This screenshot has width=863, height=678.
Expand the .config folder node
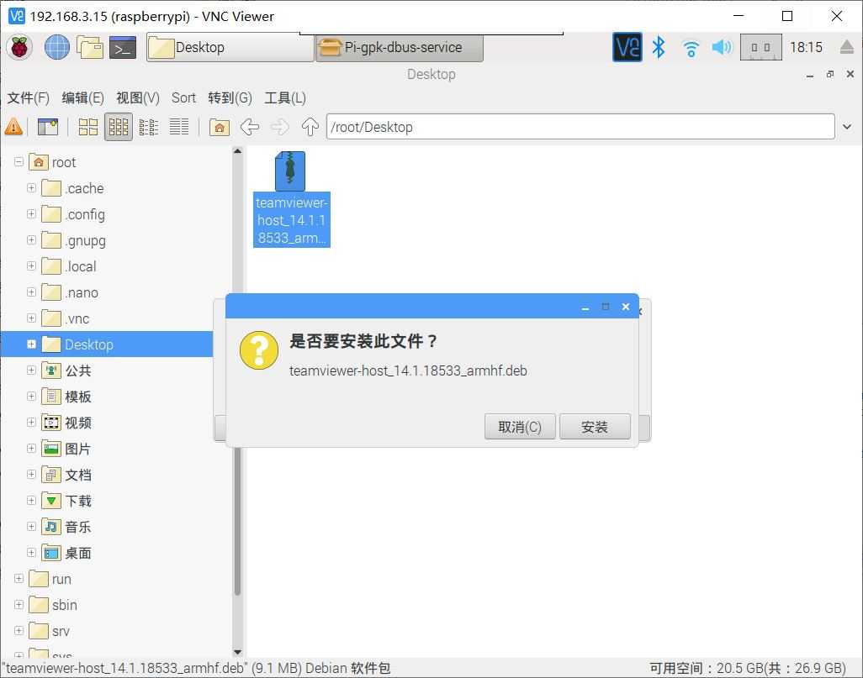coord(31,214)
